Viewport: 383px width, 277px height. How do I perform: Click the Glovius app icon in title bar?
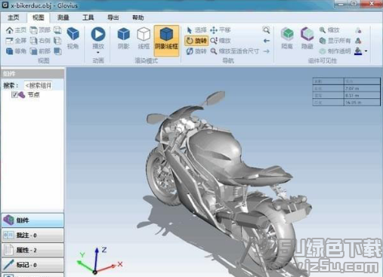(x=5, y=5)
